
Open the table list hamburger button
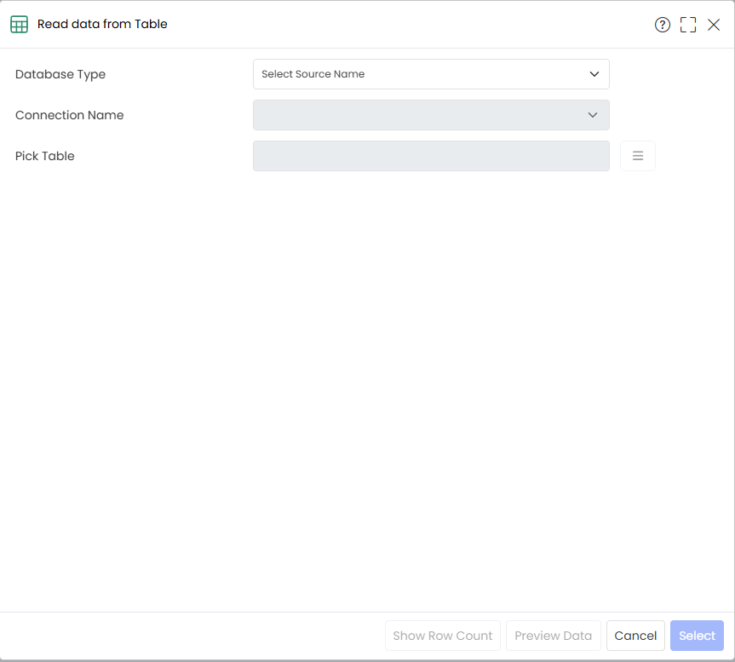coord(638,156)
